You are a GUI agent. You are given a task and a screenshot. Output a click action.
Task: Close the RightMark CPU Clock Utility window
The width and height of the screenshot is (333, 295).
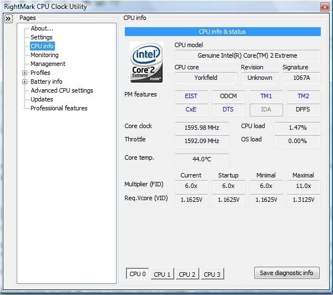pyautogui.click(x=325, y=7)
